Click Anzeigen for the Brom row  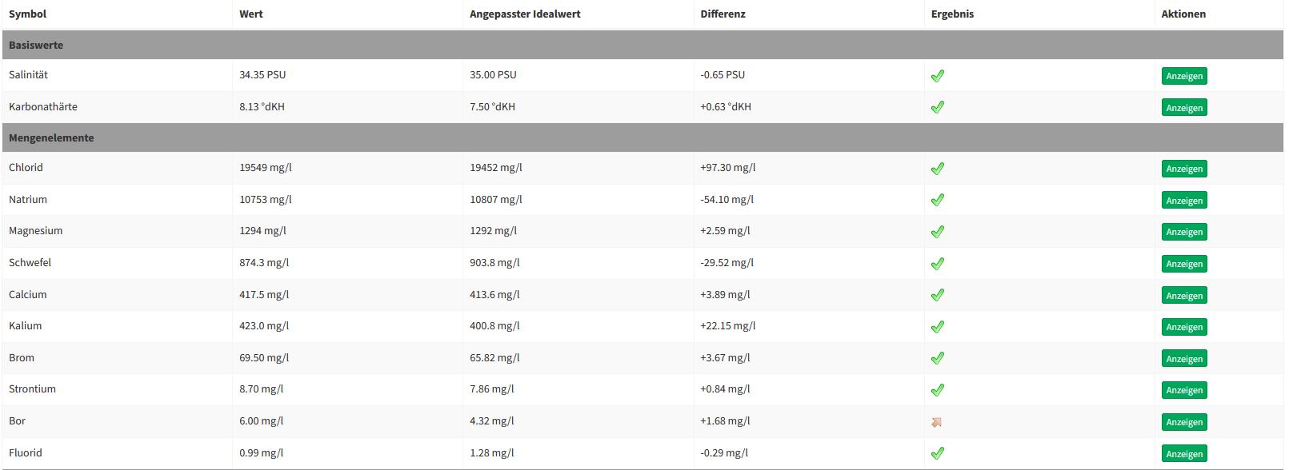pos(1184,359)
